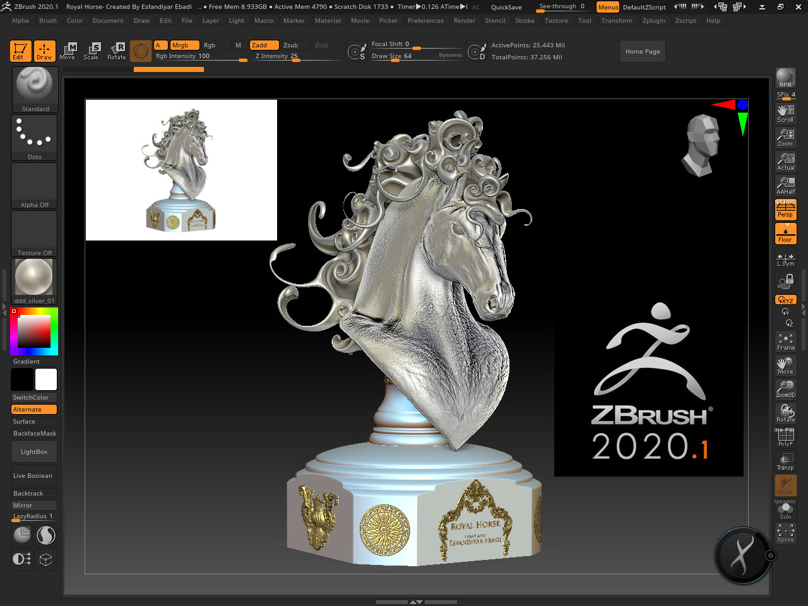Viewport: 808px width, 606px height.
Task: Open the Tool menu
Action: [585, 21]
